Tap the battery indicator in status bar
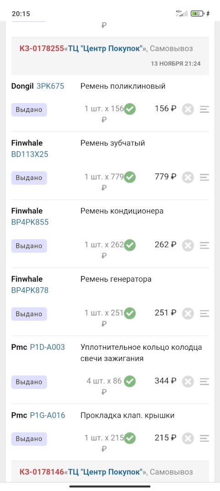 pyautogui.click(x=198, y=13)
